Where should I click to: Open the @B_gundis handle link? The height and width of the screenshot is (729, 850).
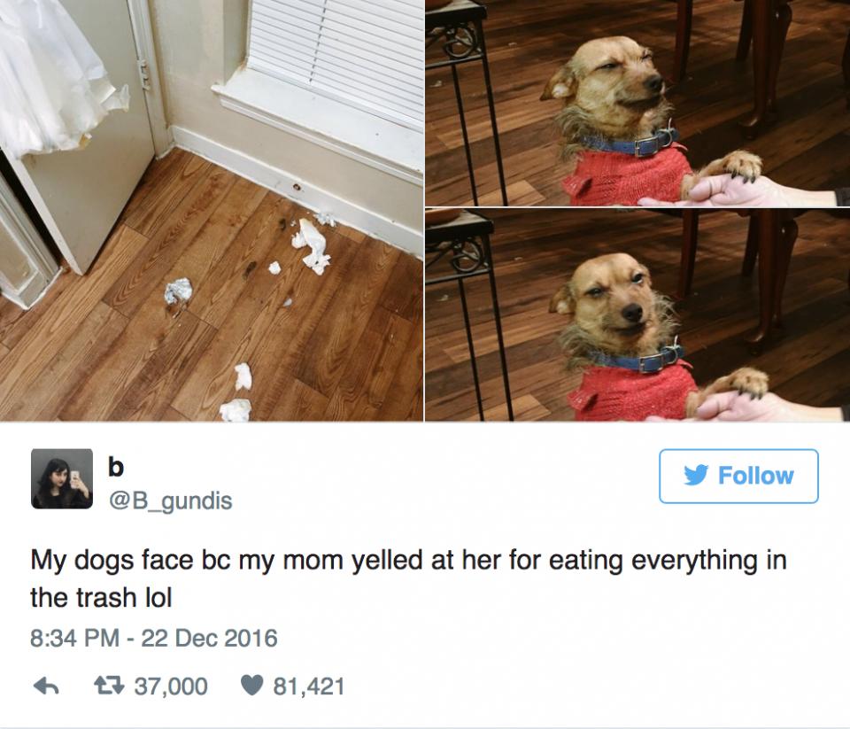coord(170,500)
